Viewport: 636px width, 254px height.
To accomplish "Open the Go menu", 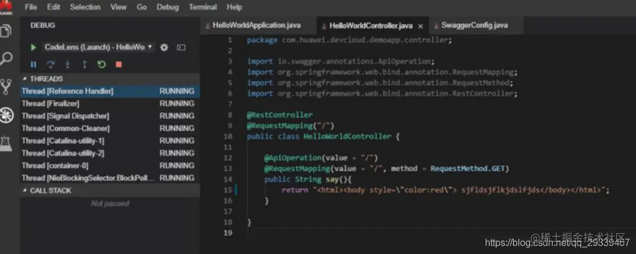I will (x=141, y=7).
